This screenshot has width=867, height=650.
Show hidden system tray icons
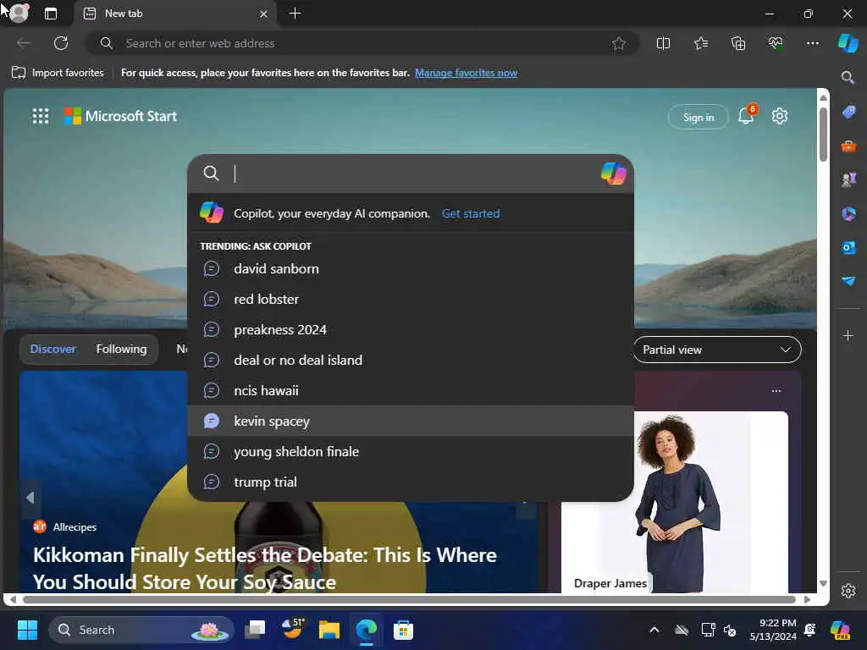[654, 630]
